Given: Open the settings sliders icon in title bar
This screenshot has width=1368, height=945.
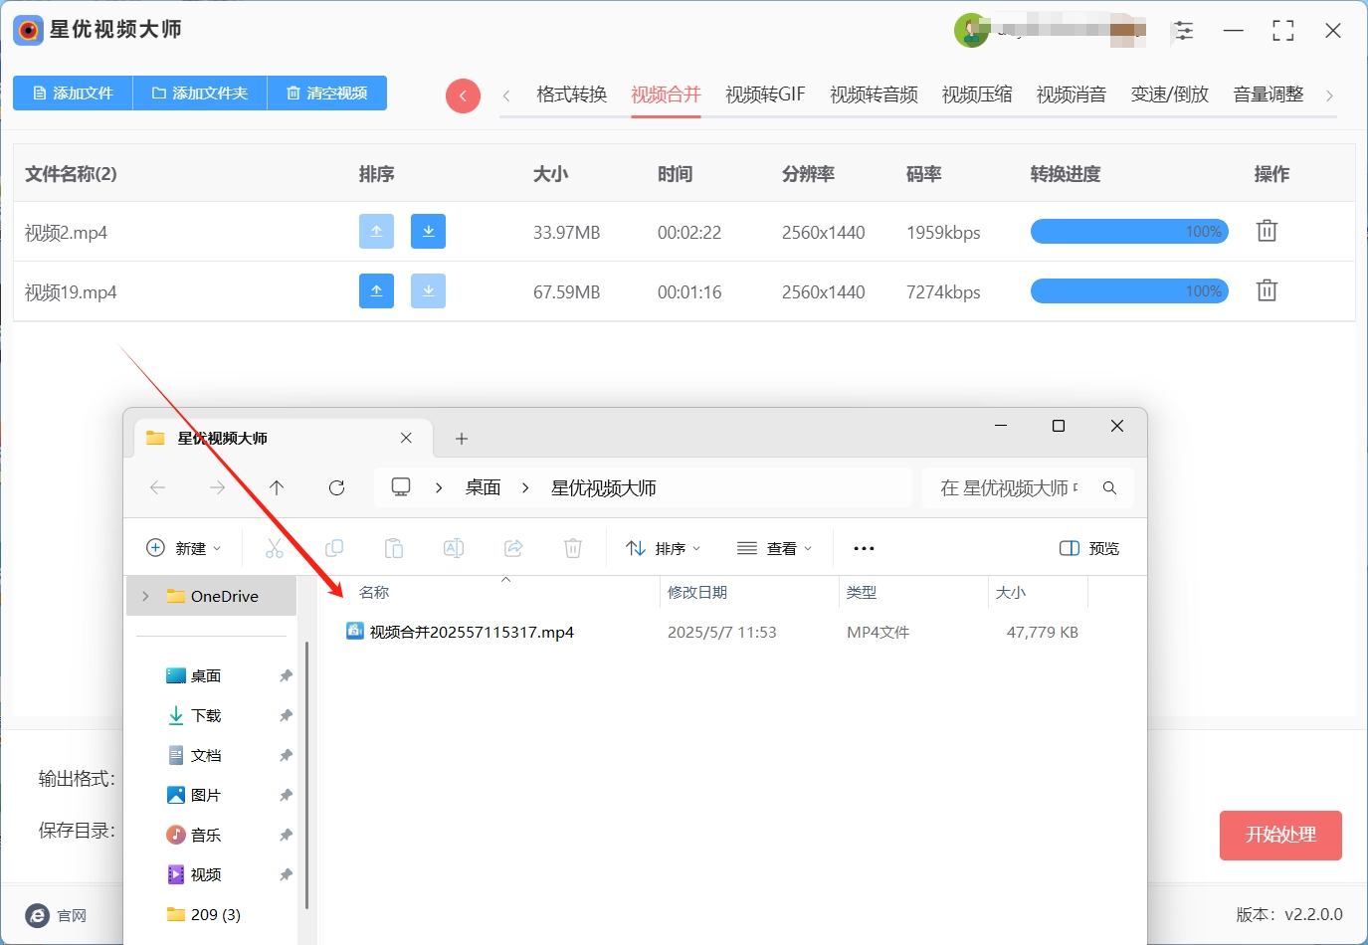Looking at the screenshot, I should click(x=1183, y=31).
